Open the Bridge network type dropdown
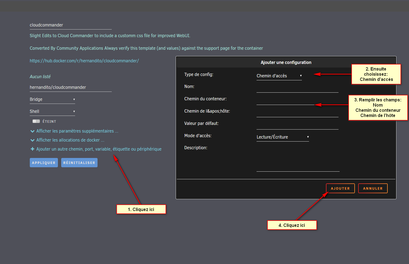 [x=52, y=99]
